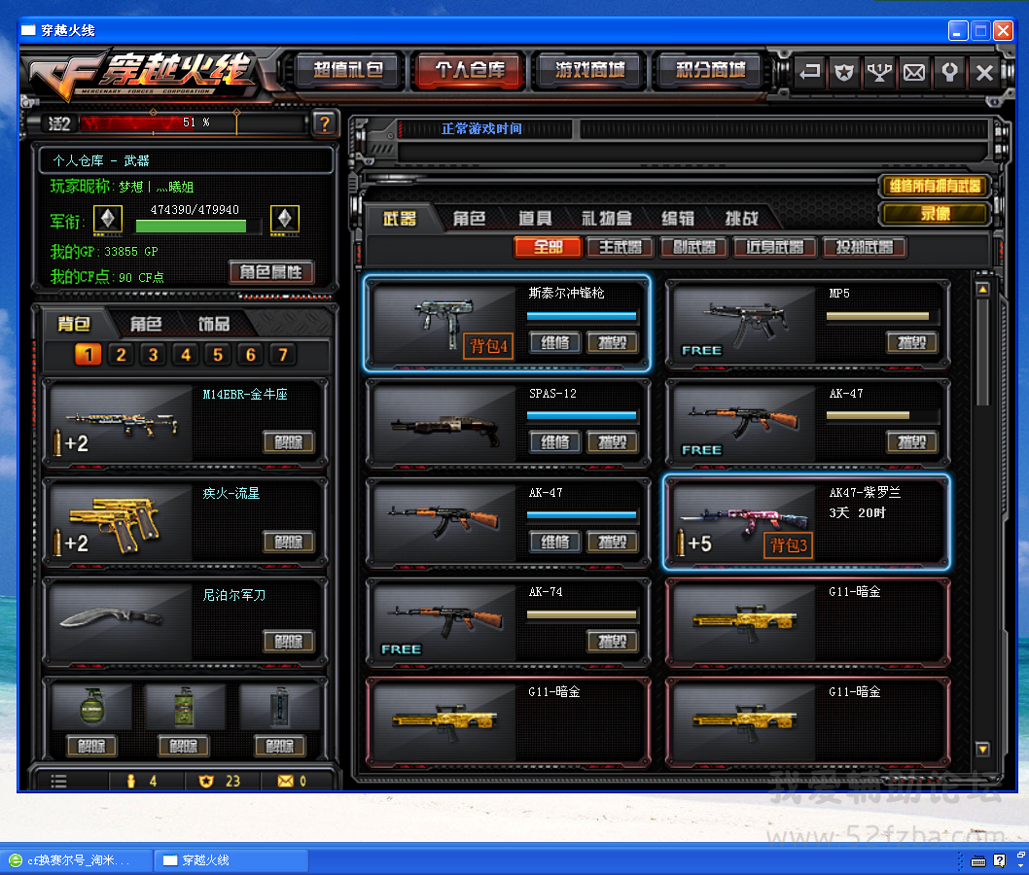1029x875 pixels.
Task: Filter weapons by 近身武器
Action: point(774,247)
